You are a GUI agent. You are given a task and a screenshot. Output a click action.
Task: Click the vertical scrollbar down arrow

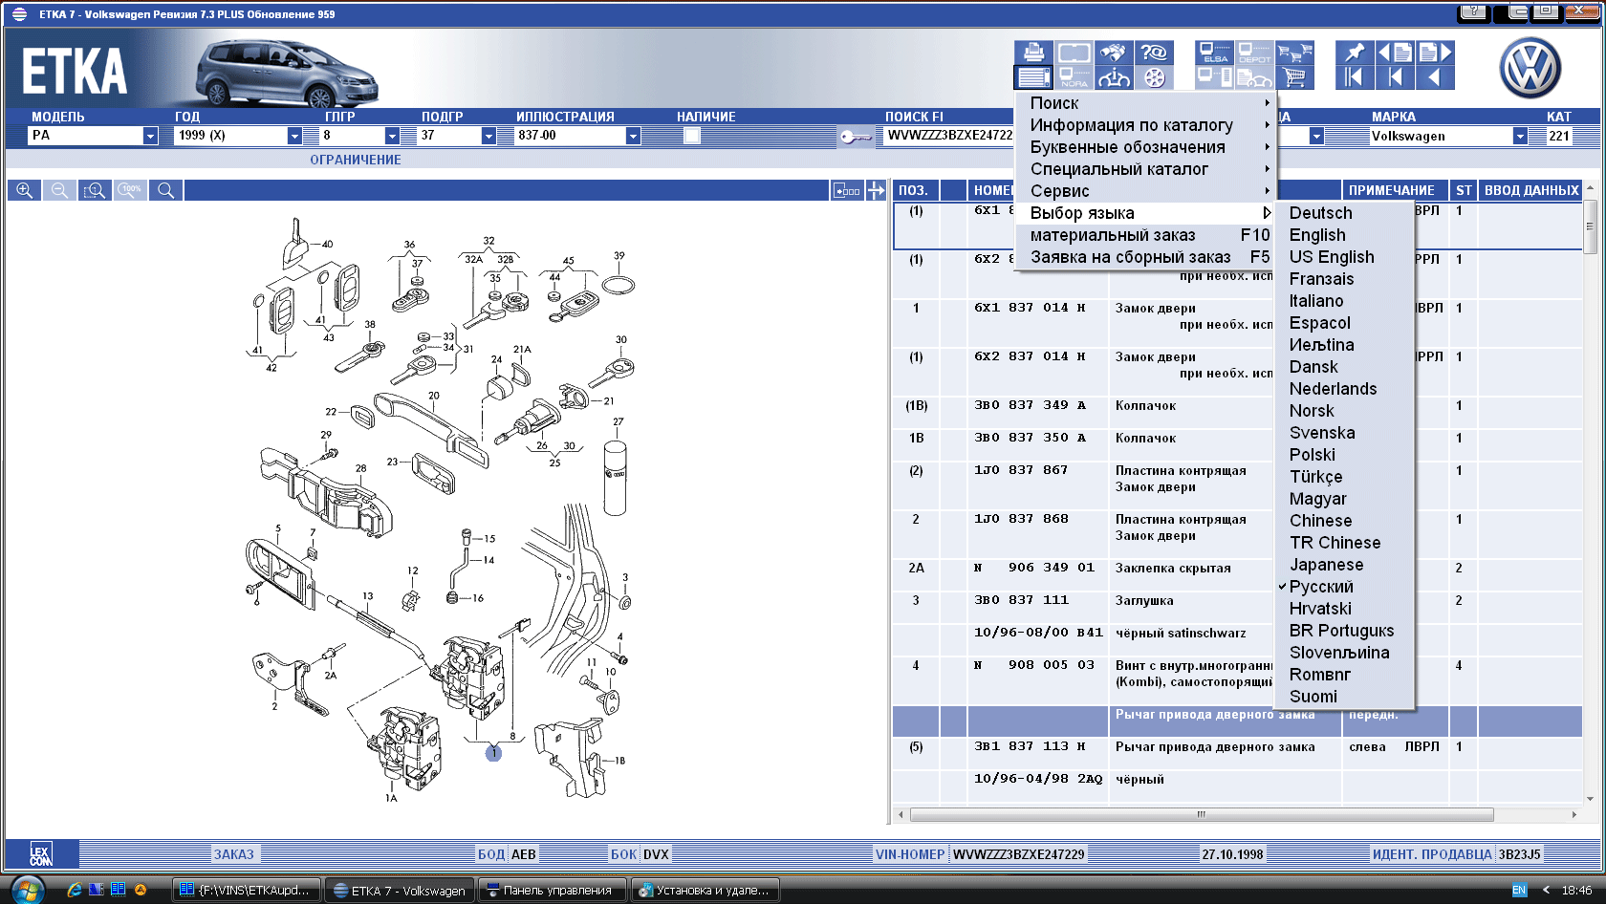click(x=1591, y=799)
